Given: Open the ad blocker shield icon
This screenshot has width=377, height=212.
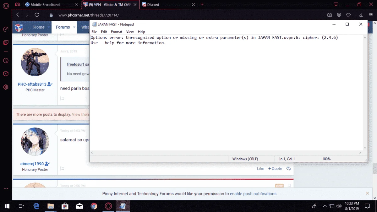Looking at the screenshot, I should [339, 15].
